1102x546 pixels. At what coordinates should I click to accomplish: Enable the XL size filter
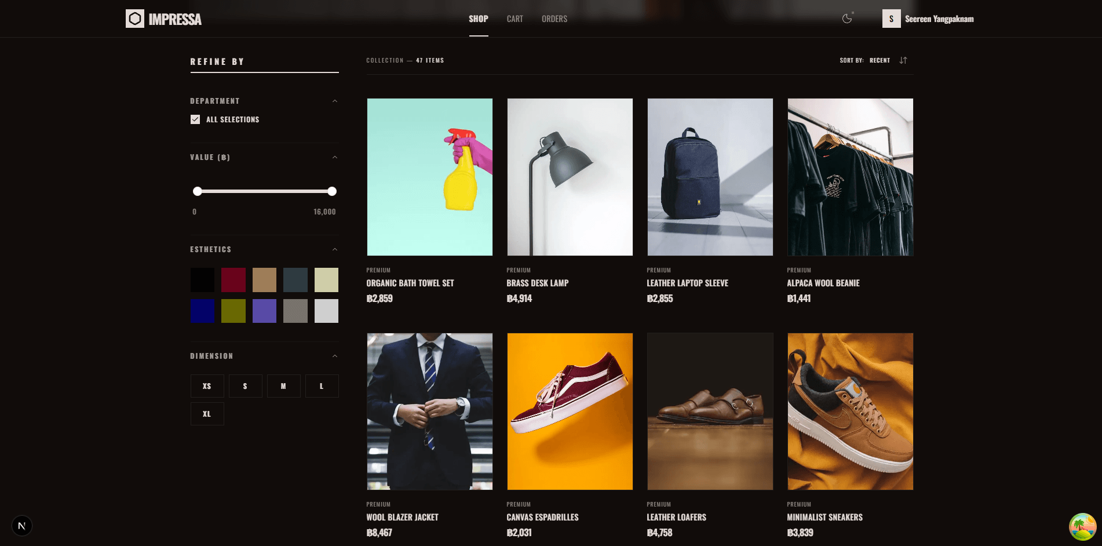(207, 413)
